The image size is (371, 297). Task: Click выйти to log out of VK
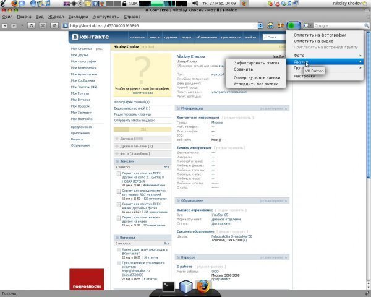(250, 37)
